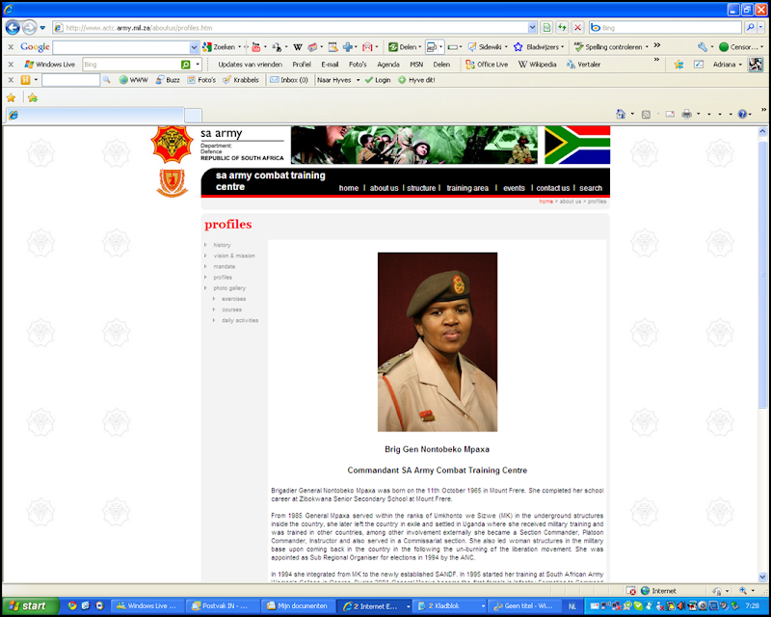Screen dimensions: 771x617
Task: Open about us in site navigation
Action: tap(384, 188)
